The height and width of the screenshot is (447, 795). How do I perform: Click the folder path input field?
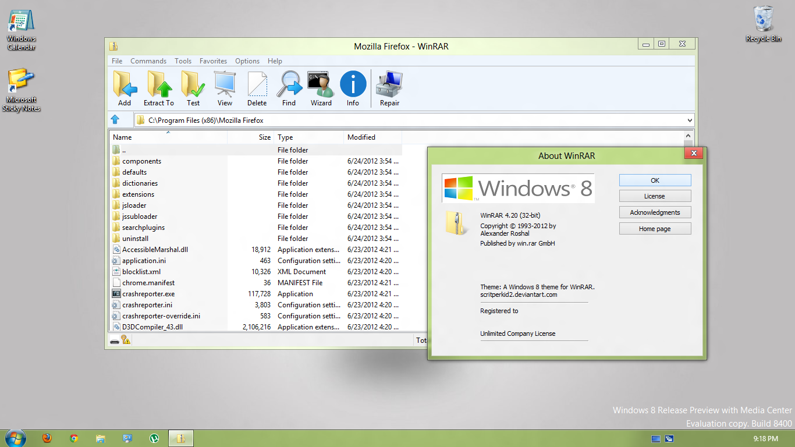click(x=407, y=120)
